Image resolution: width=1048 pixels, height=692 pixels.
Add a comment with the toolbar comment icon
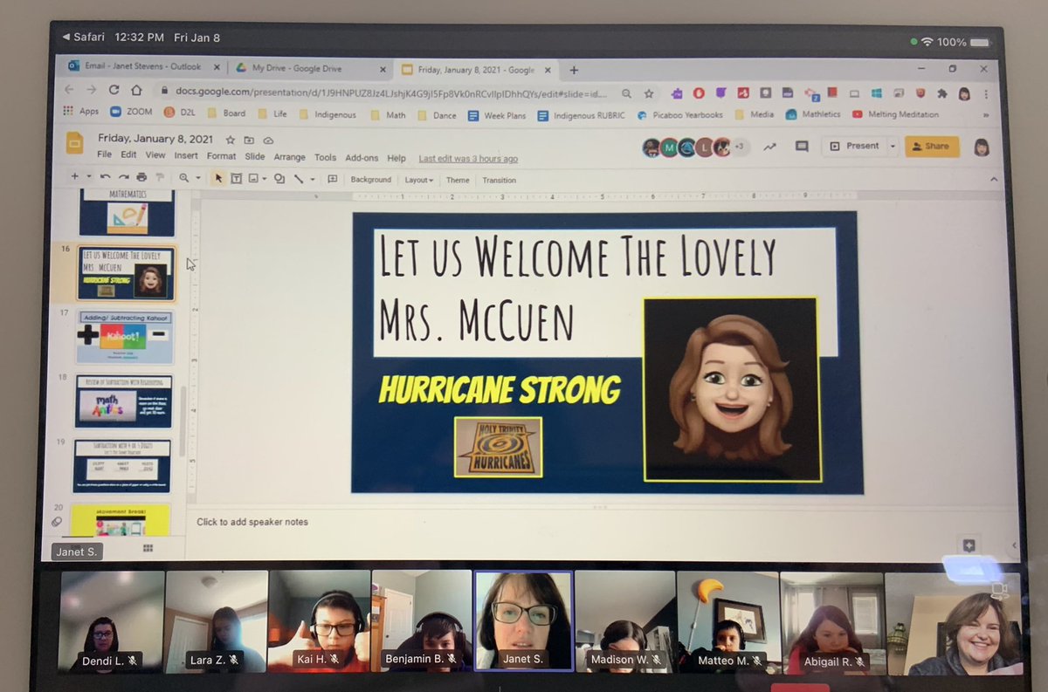pyautogui.click(x=333, y=179)
